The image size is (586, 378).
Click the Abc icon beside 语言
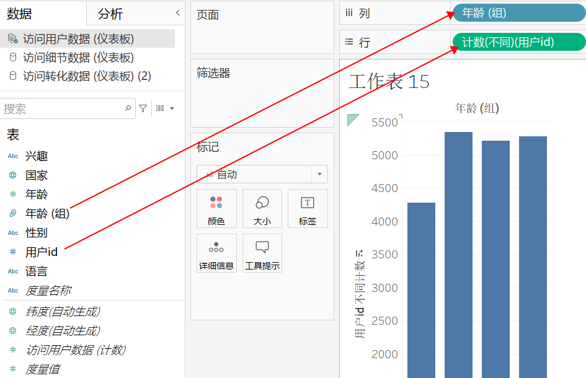click(x=13, y=271)
